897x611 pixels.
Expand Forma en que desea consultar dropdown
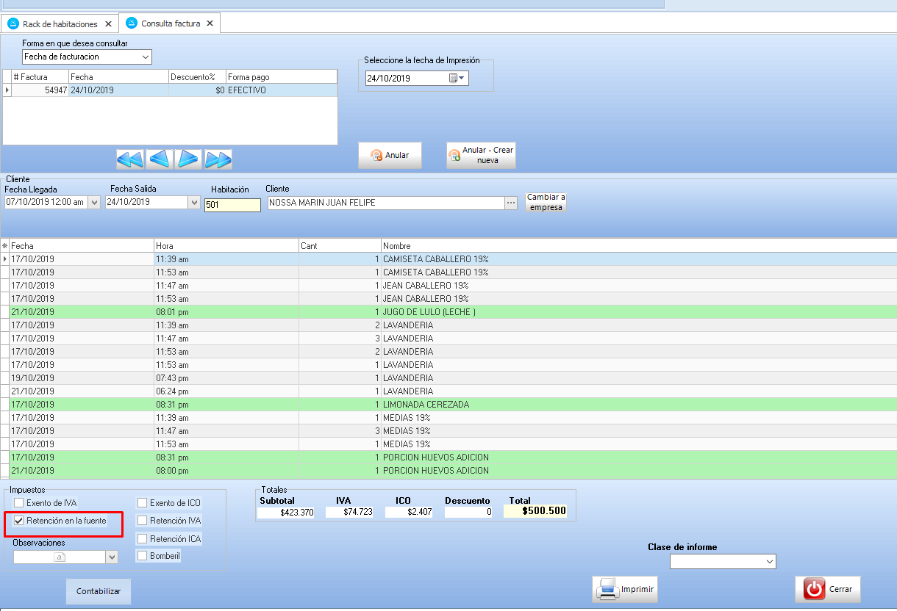pyautogui.click(x=146, y=57)
